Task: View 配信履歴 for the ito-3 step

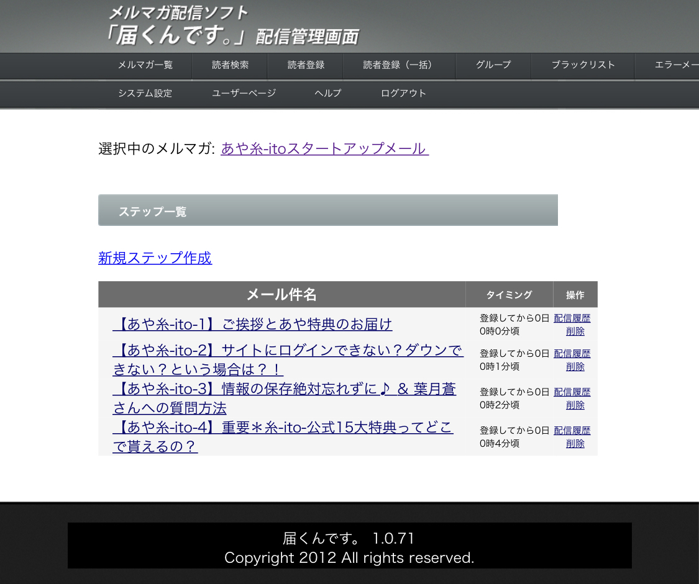Action: pyautogui.click(x=572, y=392)
